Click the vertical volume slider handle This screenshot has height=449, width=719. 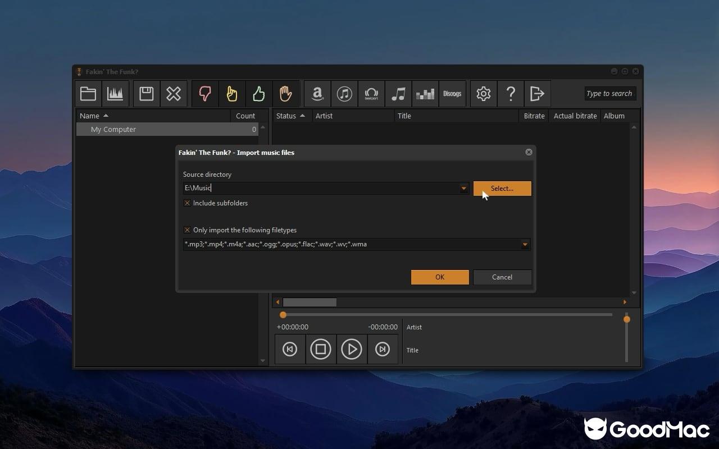tap(627, 319)
